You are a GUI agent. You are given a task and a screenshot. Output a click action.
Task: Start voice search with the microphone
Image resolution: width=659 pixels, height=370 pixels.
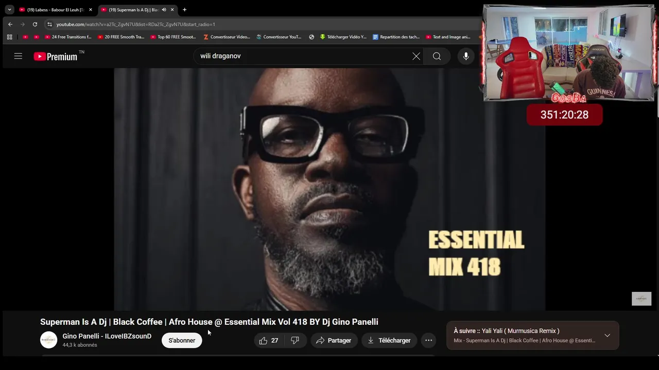(x=466, y=56)
